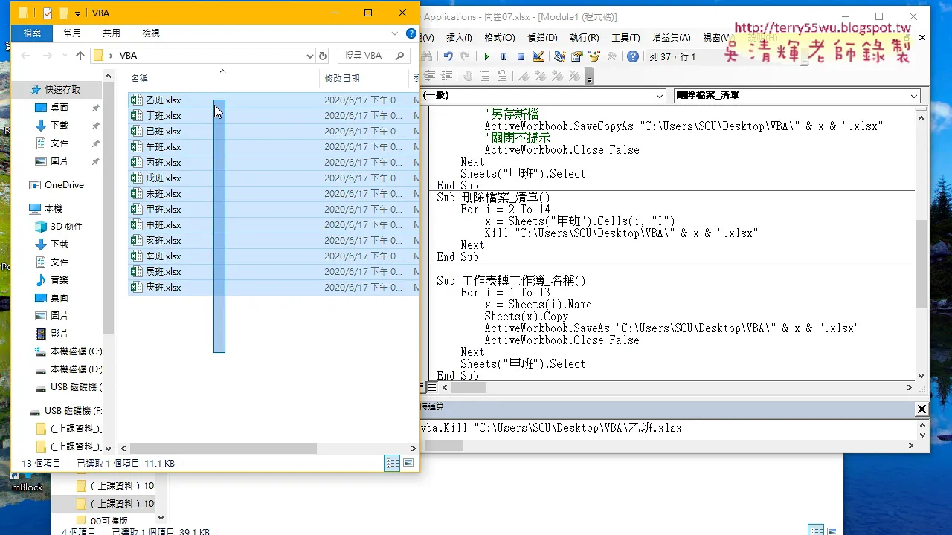This screenshot has width=952, height=535.
Task: Open the 增益集(A) menu
Action: [672, 38]
